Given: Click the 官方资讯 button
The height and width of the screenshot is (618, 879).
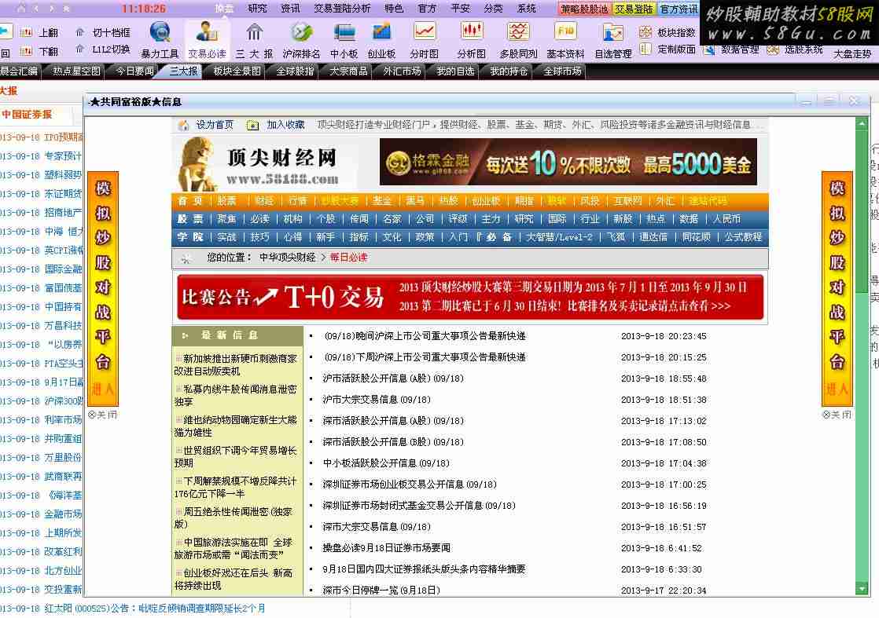Looking at the screenshot, I should [x=679, y=9].
